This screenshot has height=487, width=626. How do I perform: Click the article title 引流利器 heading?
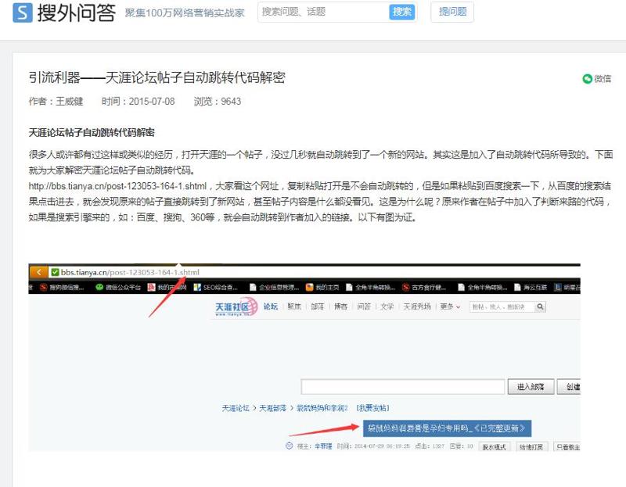point(157,77)
